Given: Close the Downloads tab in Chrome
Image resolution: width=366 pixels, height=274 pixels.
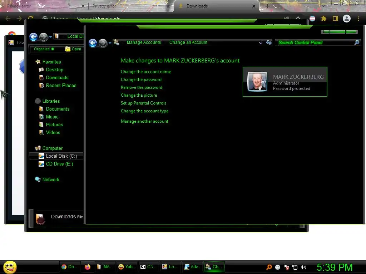Looking at the screenshot, I should tap(254, 6).
